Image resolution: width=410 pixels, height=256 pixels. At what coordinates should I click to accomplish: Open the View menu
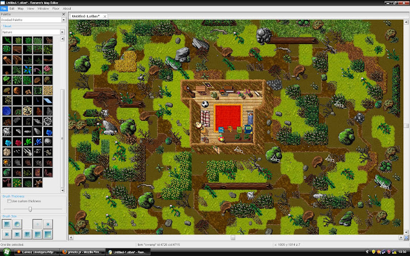31,8
